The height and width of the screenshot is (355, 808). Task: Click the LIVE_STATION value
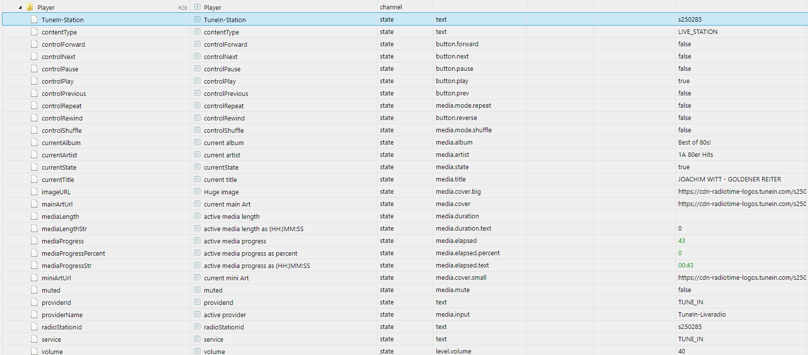[x=698, y=32]
